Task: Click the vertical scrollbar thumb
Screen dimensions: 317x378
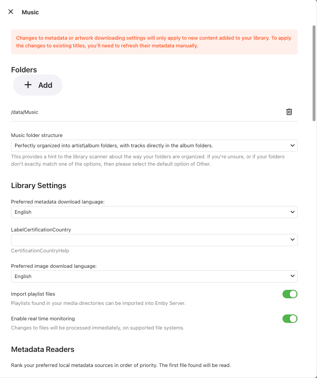Action: 314,73
